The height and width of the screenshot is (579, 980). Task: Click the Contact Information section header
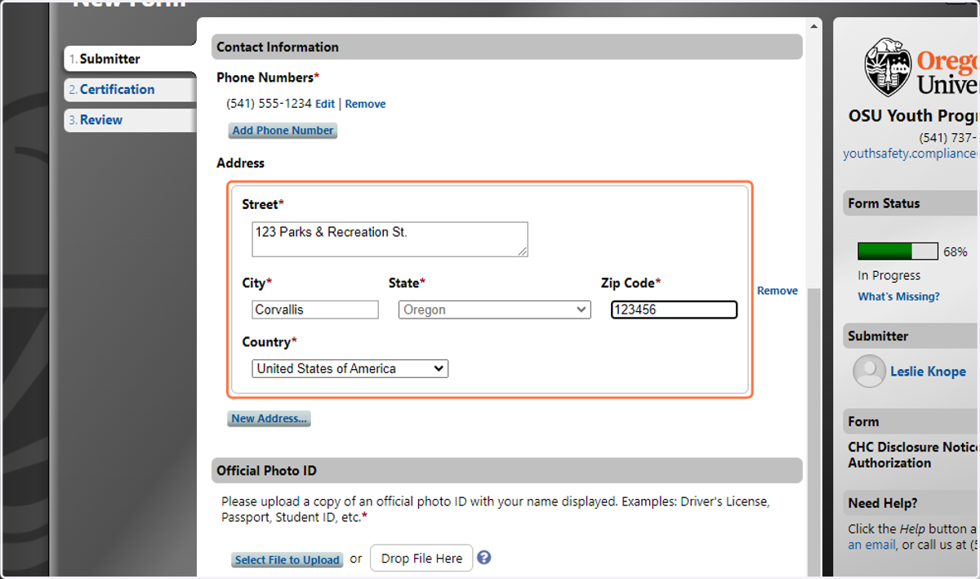pyautogui.click(x=506, y=47)
